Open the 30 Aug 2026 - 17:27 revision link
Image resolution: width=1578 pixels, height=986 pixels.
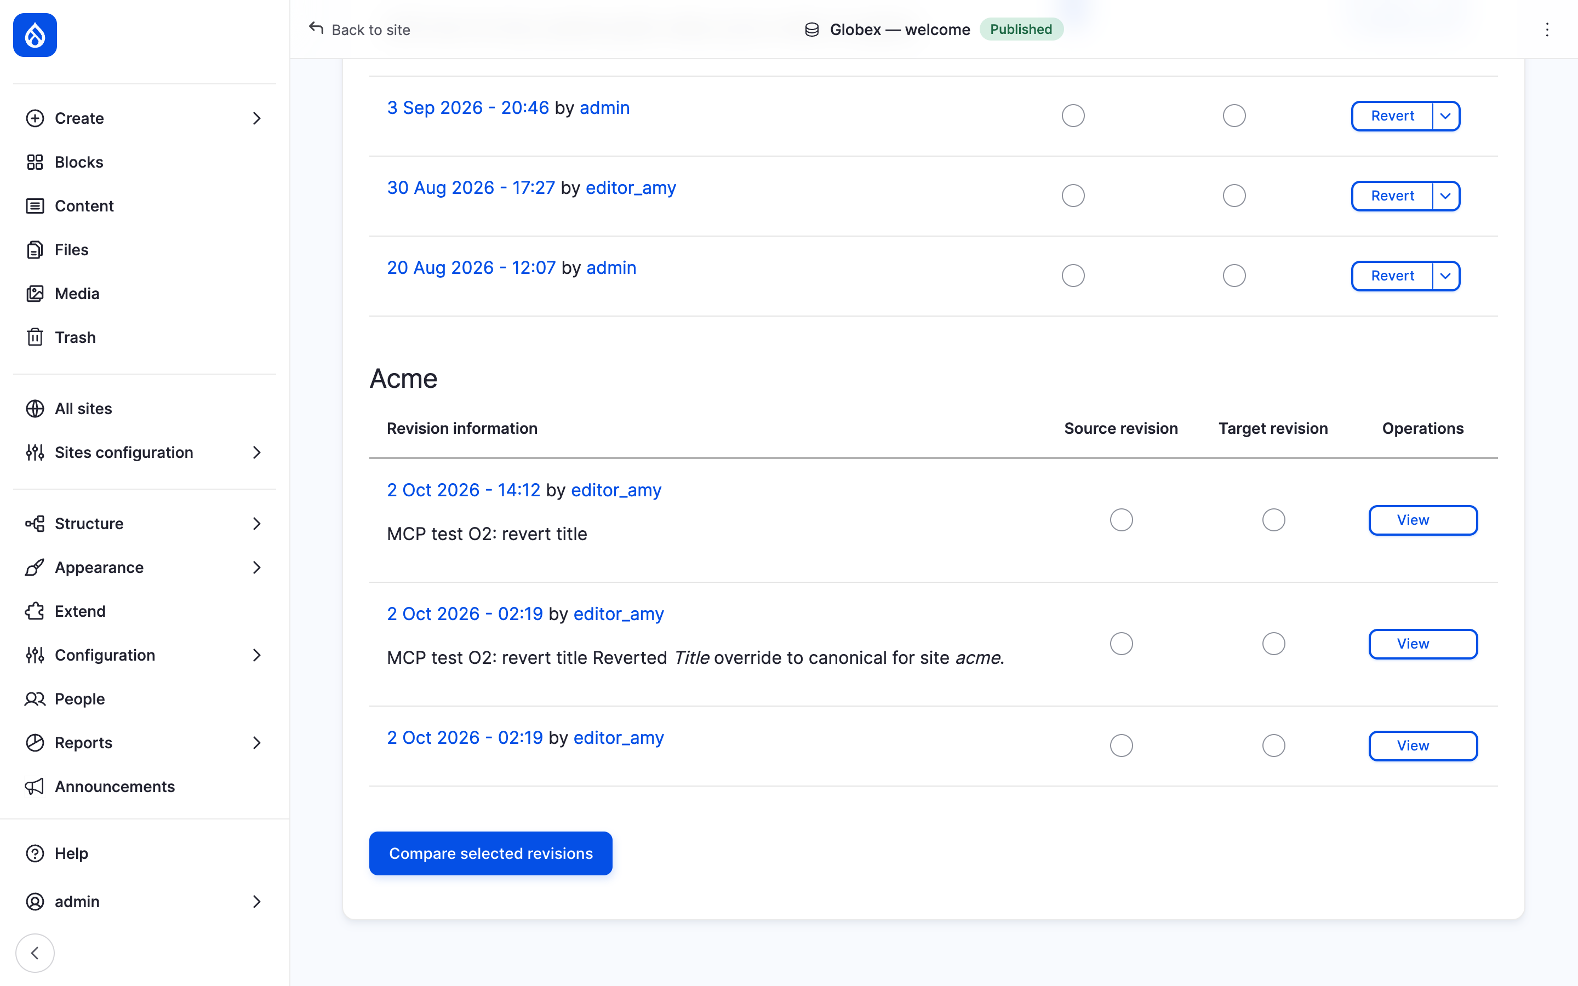point(471,188)
